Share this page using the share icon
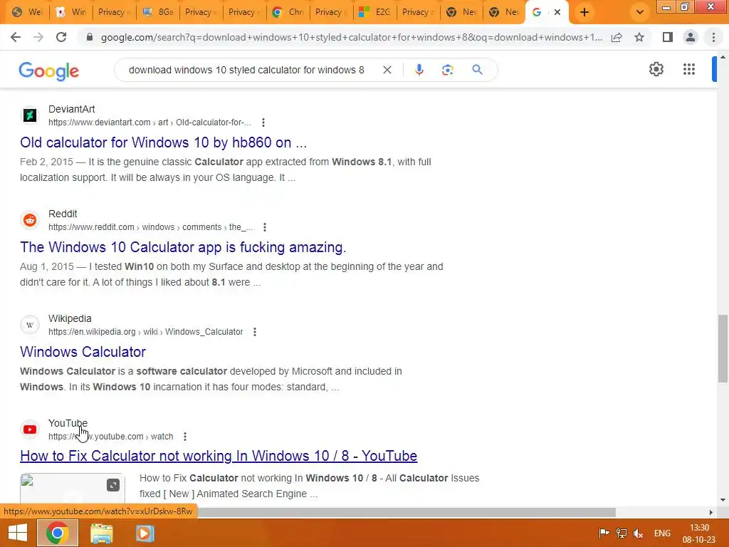Viewport: 729px width, 547px height. click(x=617, y=37)
